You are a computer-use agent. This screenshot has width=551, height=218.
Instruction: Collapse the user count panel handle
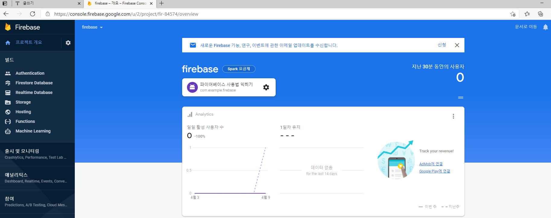click(461, 98)
